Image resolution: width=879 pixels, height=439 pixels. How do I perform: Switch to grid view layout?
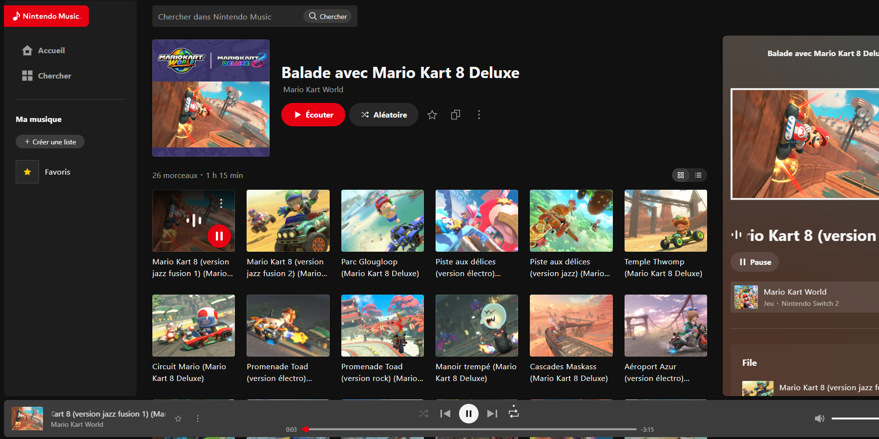point(680,175)
